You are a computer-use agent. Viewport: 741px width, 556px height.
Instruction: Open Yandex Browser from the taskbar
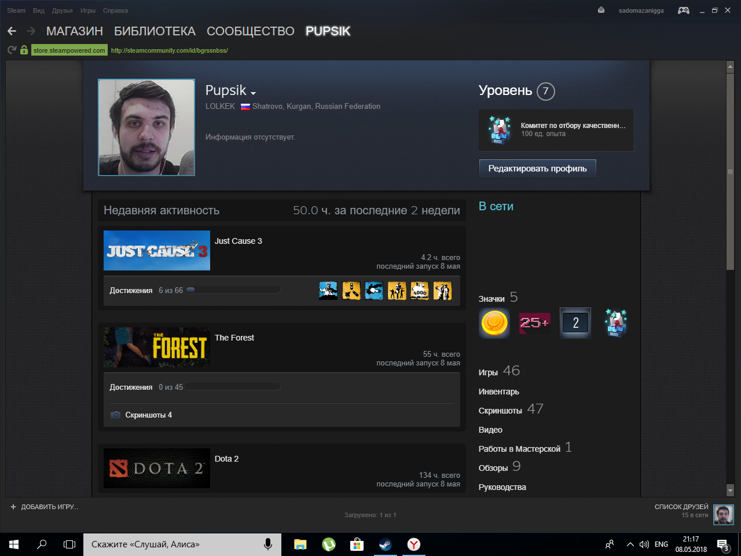(x=413, y=544)
